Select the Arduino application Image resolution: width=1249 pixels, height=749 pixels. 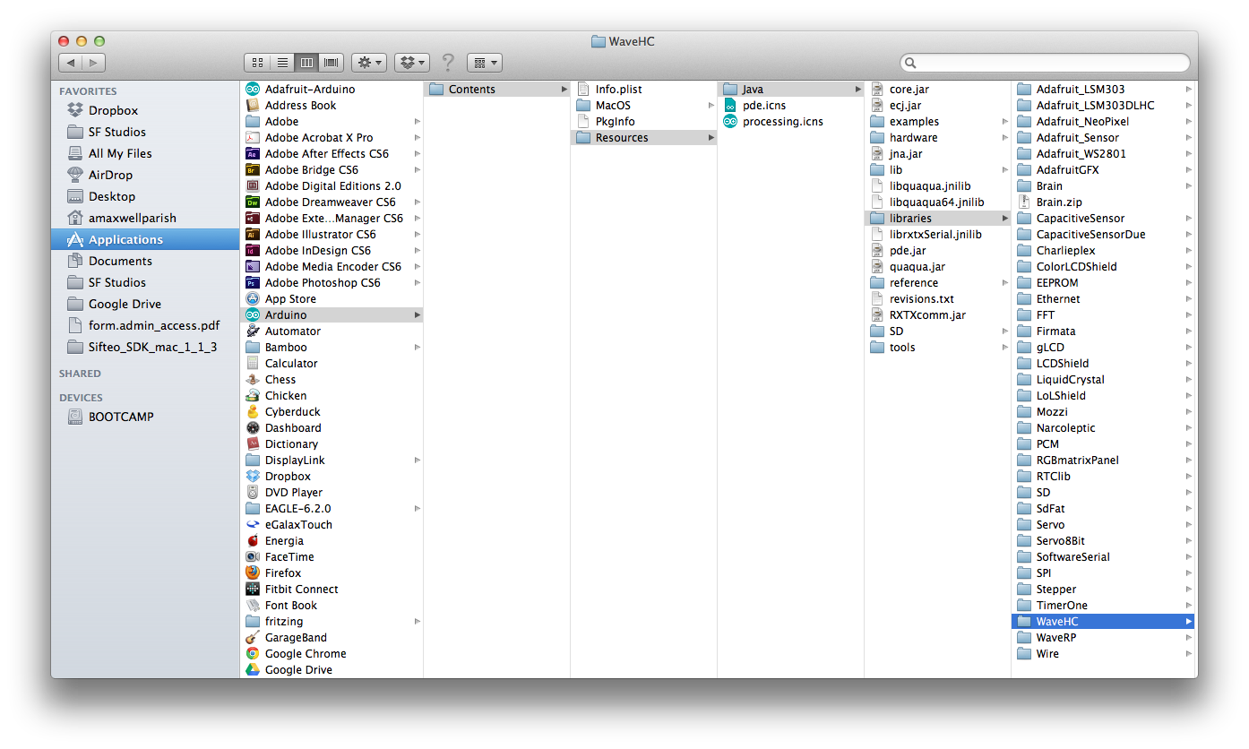pyautogui.click(x=332, y=314)
